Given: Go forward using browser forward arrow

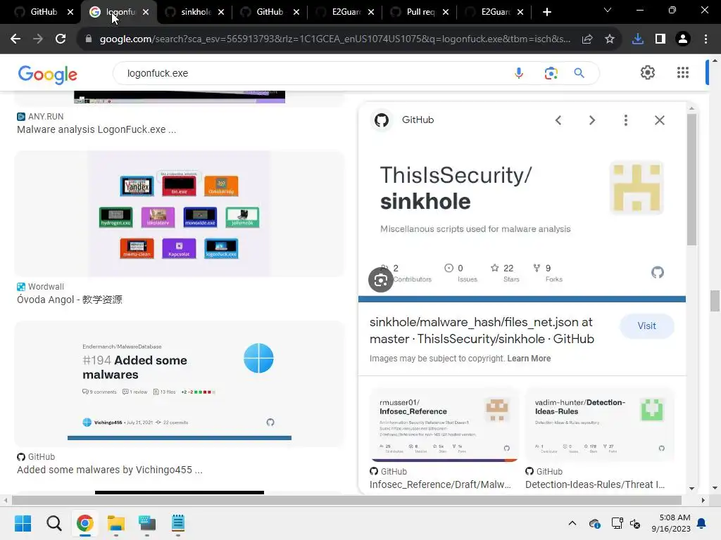Looking at the screenshot, I should 38,39.
